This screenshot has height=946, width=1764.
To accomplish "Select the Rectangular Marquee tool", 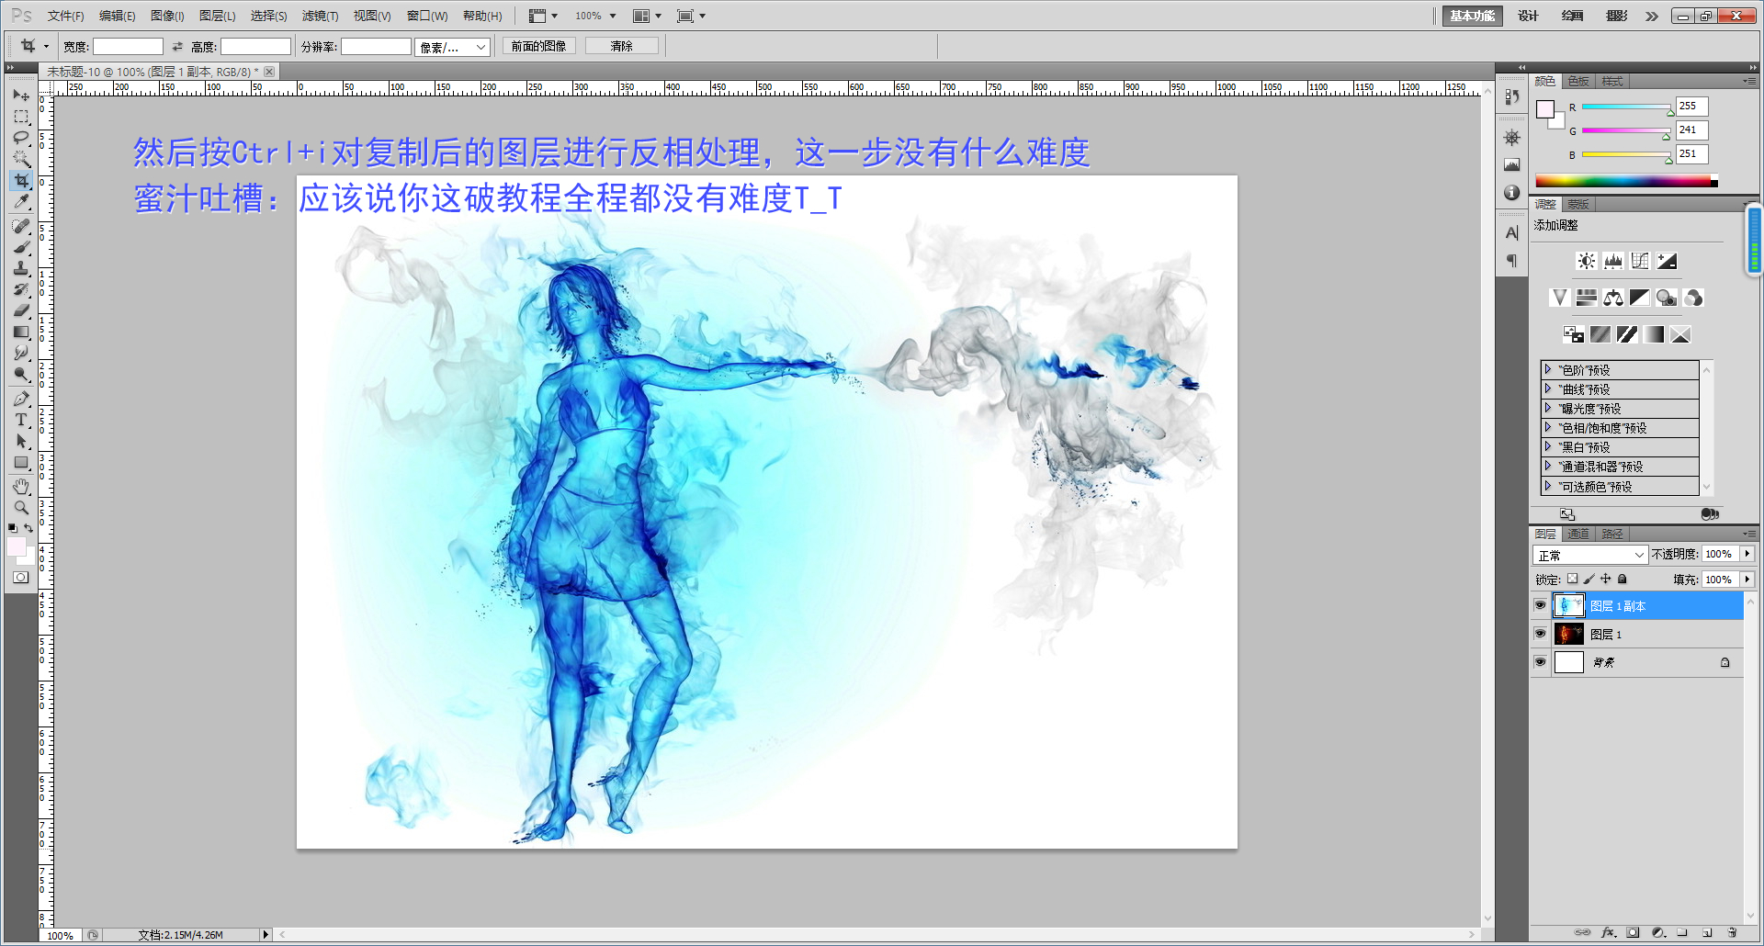I will (x=21, y=117).
